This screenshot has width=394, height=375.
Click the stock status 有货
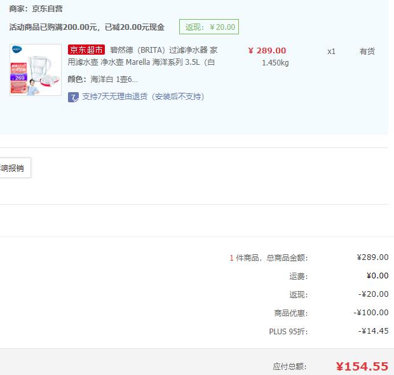click(x=367, y=51)
